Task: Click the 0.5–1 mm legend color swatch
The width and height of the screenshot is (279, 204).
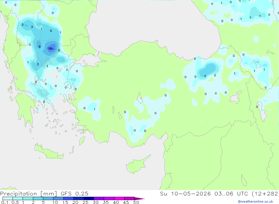Action: [18, 198]
